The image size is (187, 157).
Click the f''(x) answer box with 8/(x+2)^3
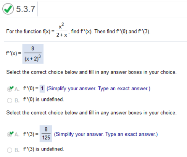(x=33, y=54)
